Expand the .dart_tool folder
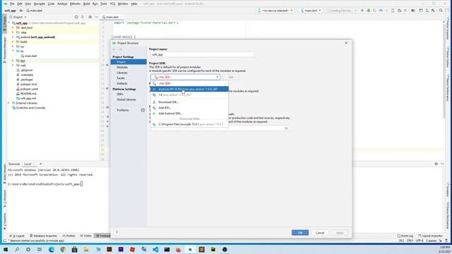The height and width of the screenshot is (254, 452). [x=13, y=28]
